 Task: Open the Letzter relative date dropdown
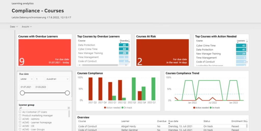click(26, 79)
